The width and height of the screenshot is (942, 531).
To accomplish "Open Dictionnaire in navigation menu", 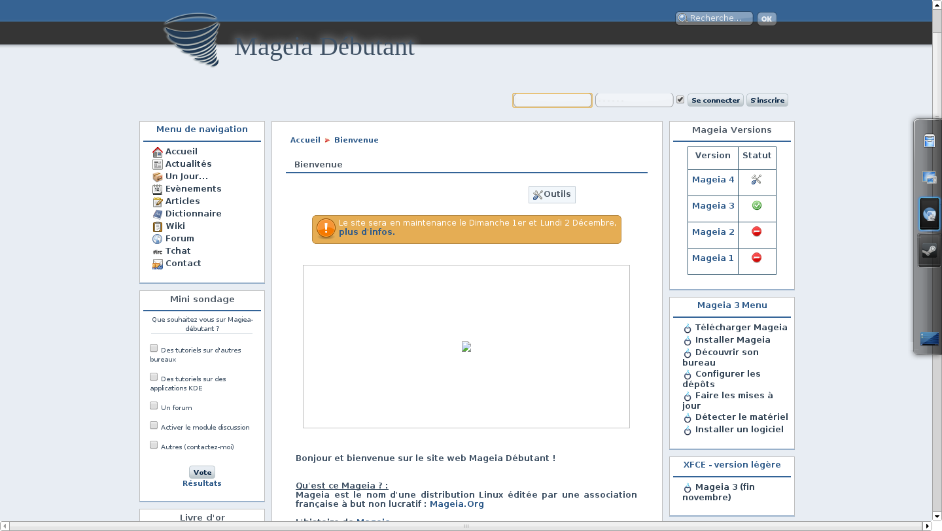I will (x=194, y=214).
